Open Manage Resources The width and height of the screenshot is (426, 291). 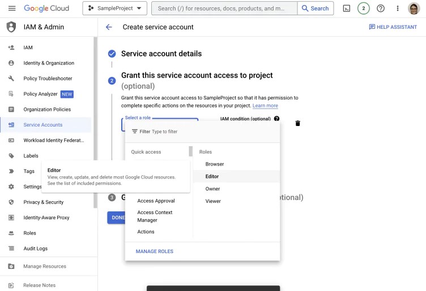click(x=45, y=266)
